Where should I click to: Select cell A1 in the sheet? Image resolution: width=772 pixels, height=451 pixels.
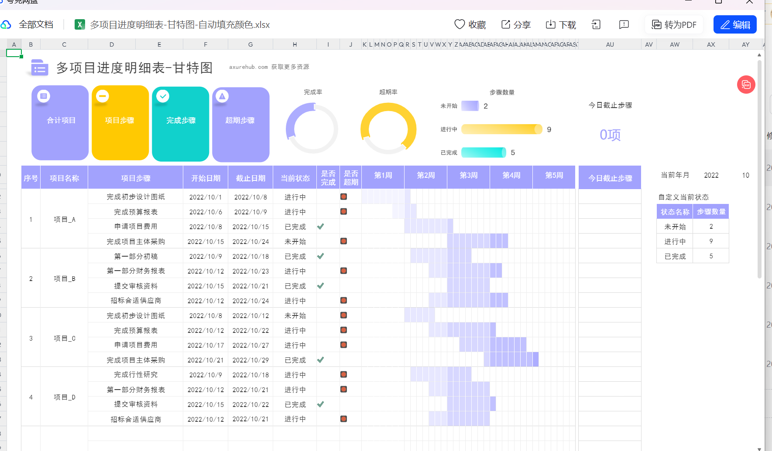(x=14, y=53)
